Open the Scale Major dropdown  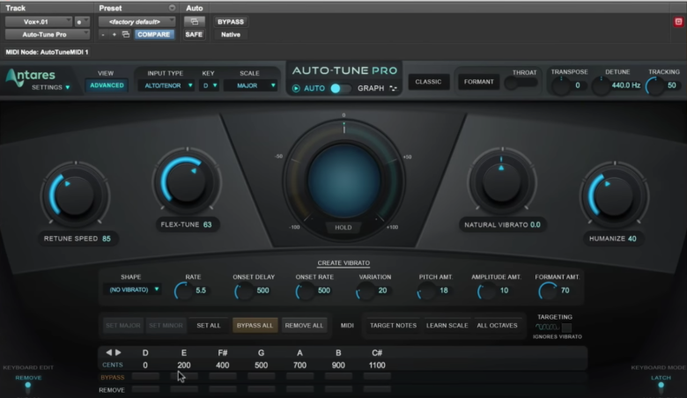click(250, 85)
